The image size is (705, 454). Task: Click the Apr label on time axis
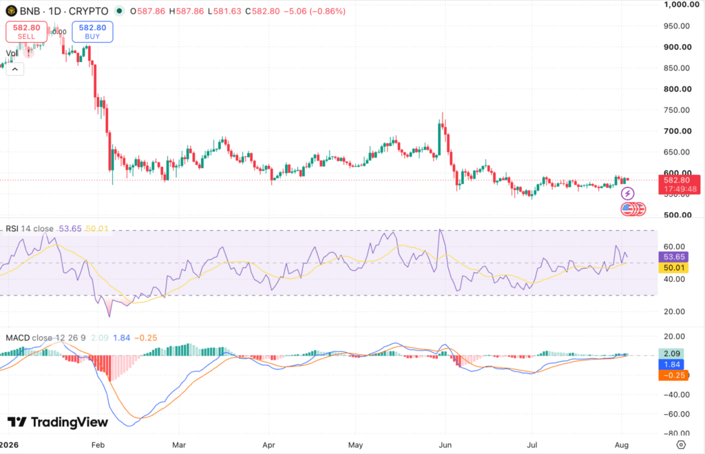tap(269, 445)
